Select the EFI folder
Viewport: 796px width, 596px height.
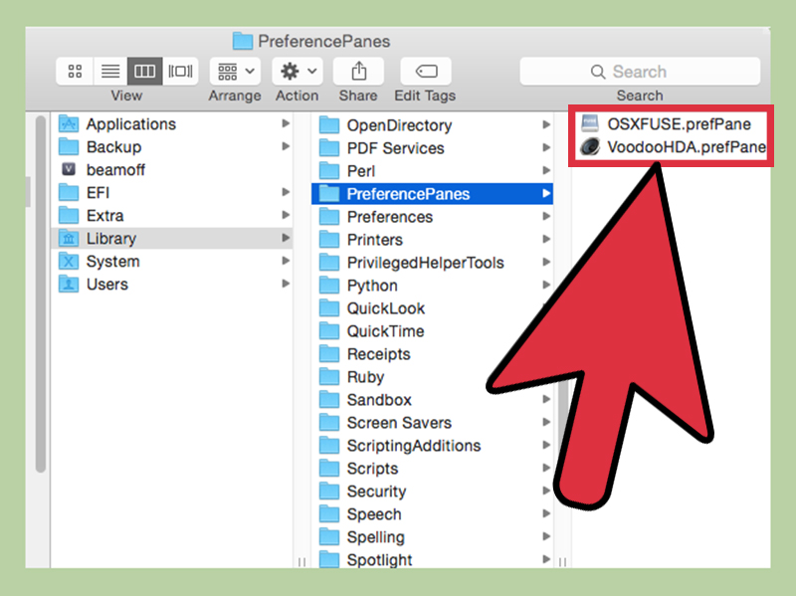[172, 192]
